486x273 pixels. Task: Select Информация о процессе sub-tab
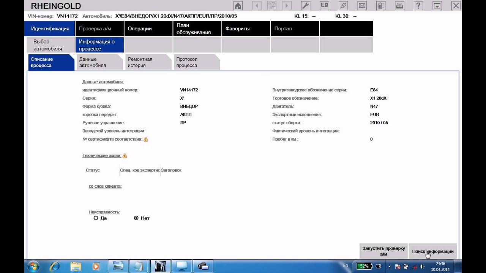pos(99,45)
